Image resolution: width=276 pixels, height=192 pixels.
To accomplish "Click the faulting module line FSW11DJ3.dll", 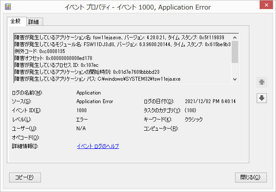I will [122, 44].
